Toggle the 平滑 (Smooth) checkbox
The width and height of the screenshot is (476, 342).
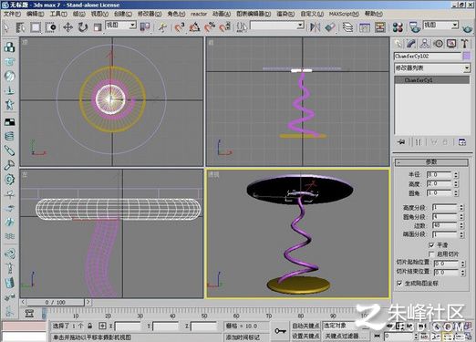431,245
